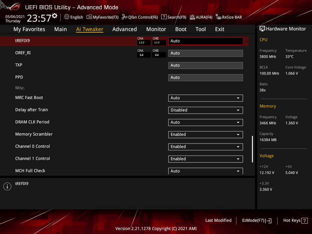Click the TXP Auto input field
The width and height of the screenshot is (312, 234).
pos(206,65)
